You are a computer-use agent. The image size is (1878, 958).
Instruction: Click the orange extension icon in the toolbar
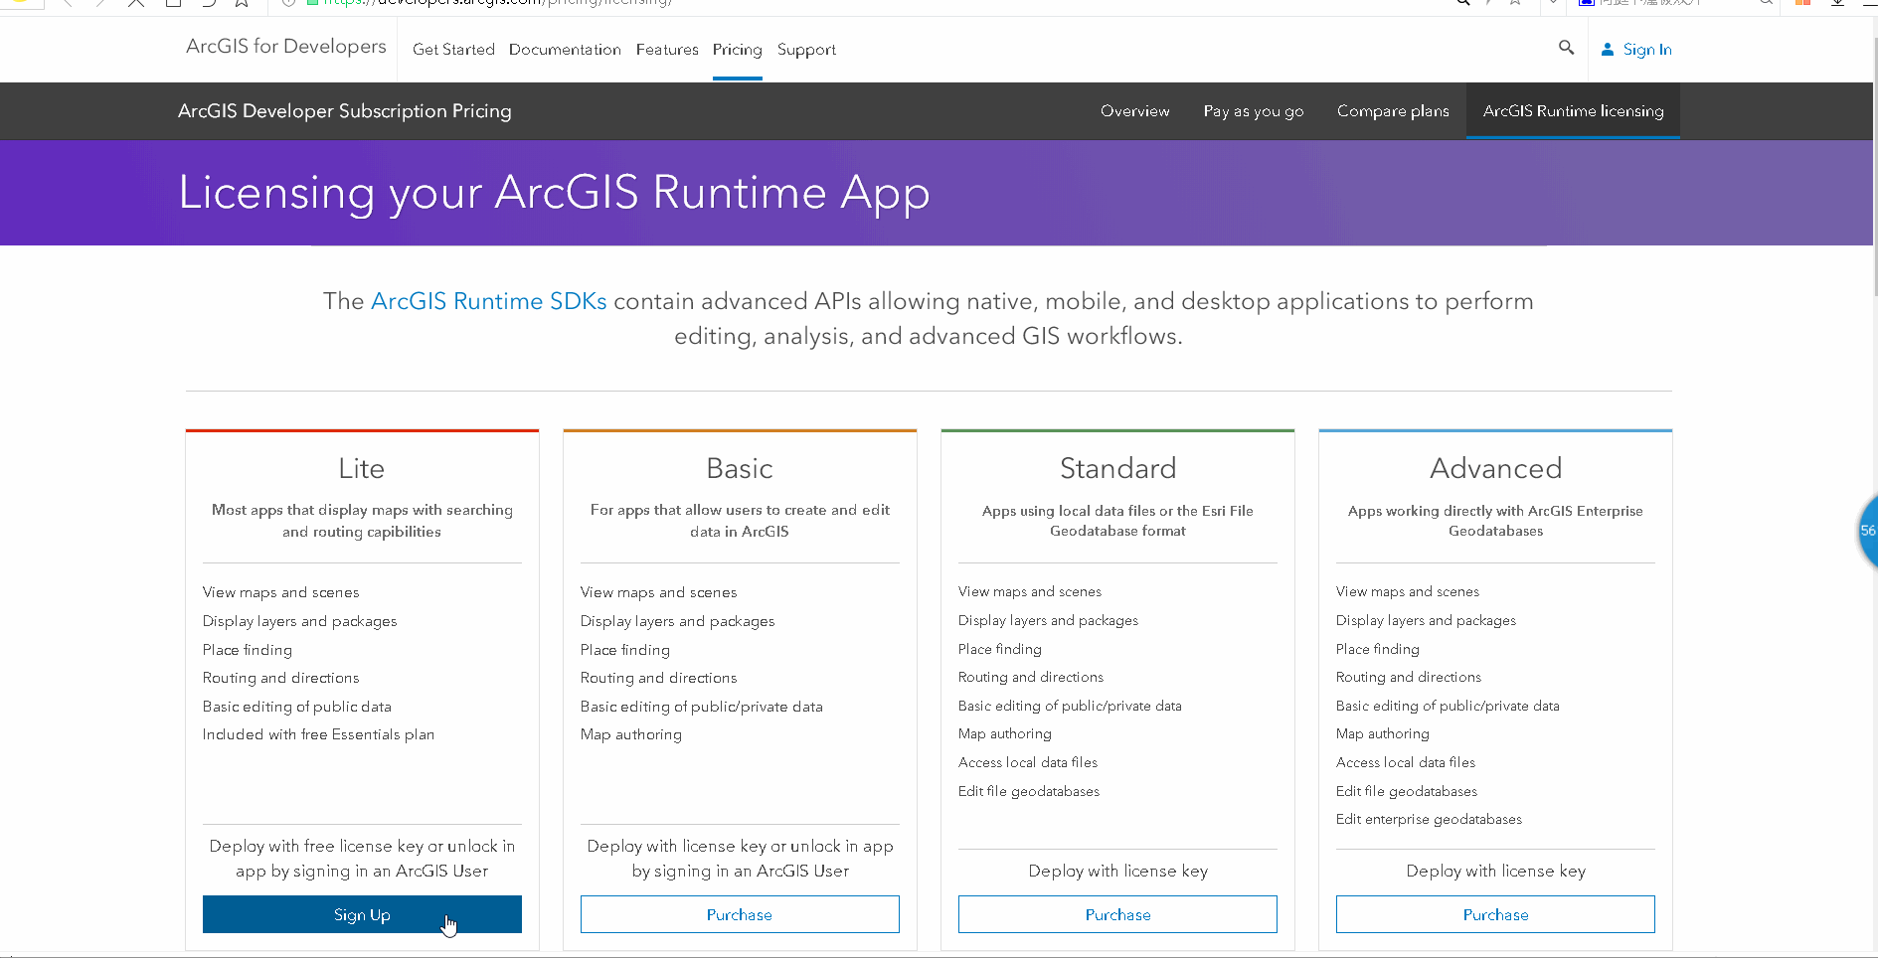coord(1800,4)
